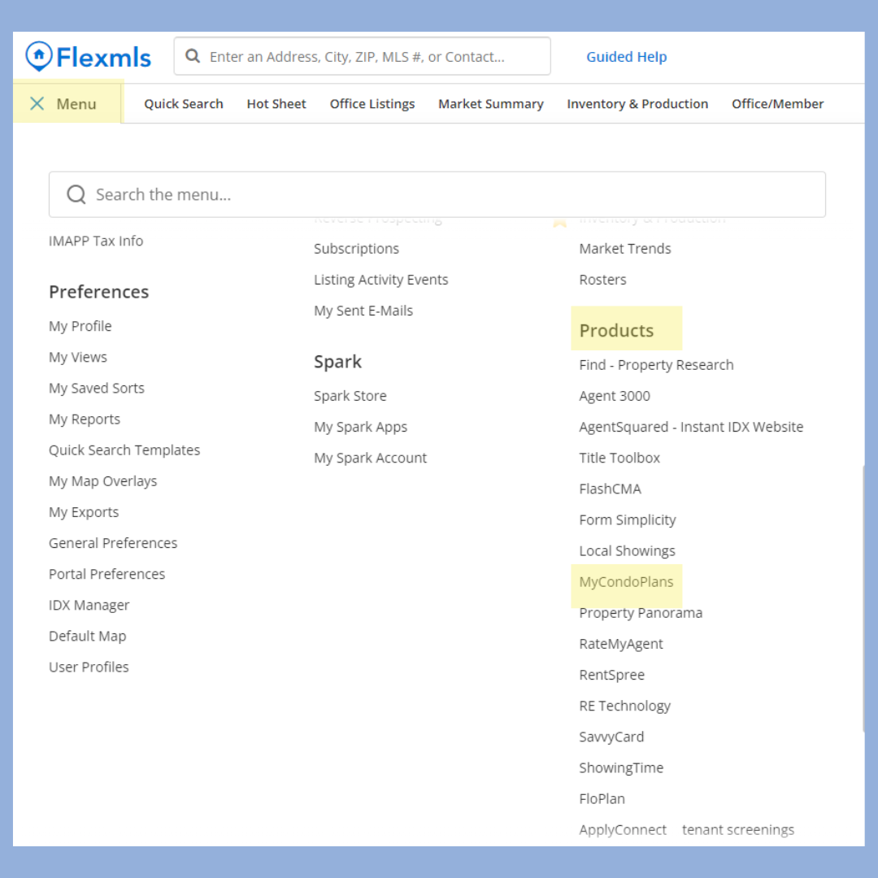878x878 pixels.
Task: Click the Guided Help link
Action: [627, 57]
